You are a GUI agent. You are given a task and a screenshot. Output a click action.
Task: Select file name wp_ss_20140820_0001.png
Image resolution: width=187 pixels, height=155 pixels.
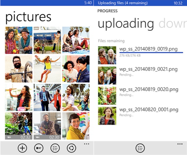(149, 110)
